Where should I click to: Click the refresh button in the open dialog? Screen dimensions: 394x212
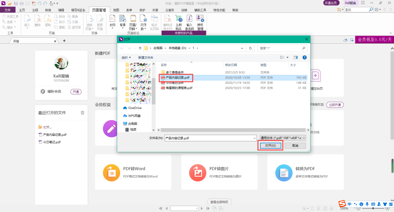tap(251, 48)
